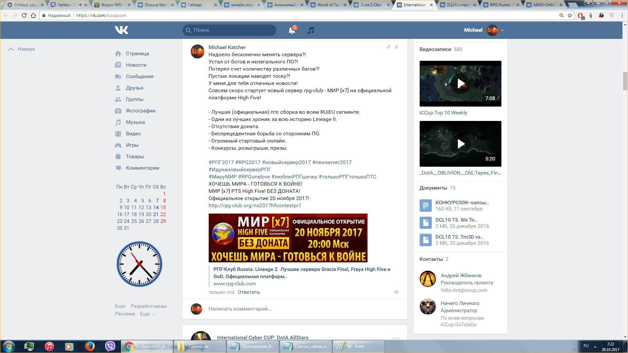Open КОНКУРС50К document
628x353 pixels.
tap(462, 202)
